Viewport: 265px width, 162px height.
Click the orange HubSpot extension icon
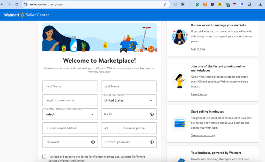pyautogui.click(x=205, y=4)
